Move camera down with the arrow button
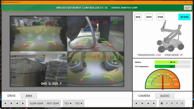Viewport: 194px width, 109px height. [142, 103]
